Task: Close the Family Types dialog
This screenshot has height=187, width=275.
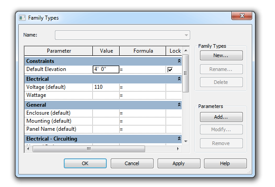Action: pyautogui.click(x=242, y=16)
